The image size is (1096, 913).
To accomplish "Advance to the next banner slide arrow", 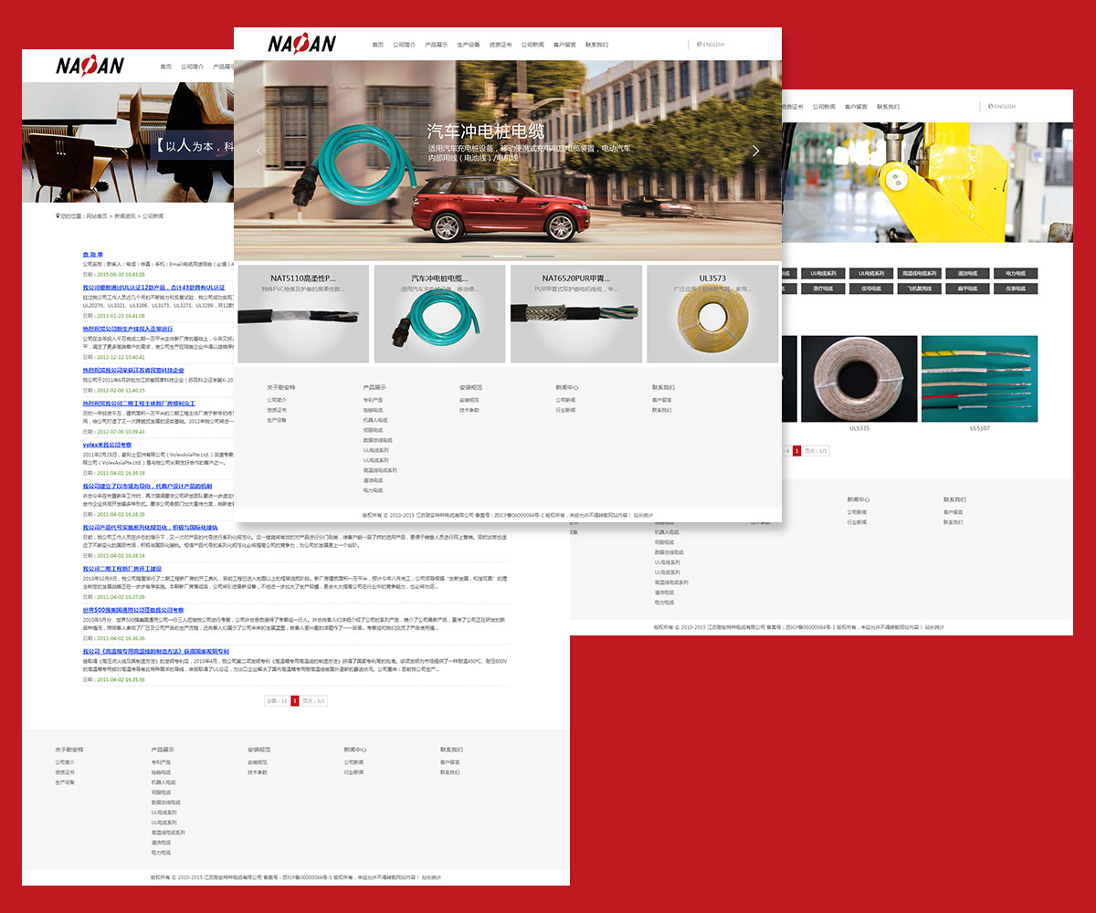I will (755, 151).
